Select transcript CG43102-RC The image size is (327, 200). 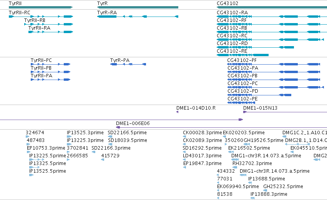[270, 40]
